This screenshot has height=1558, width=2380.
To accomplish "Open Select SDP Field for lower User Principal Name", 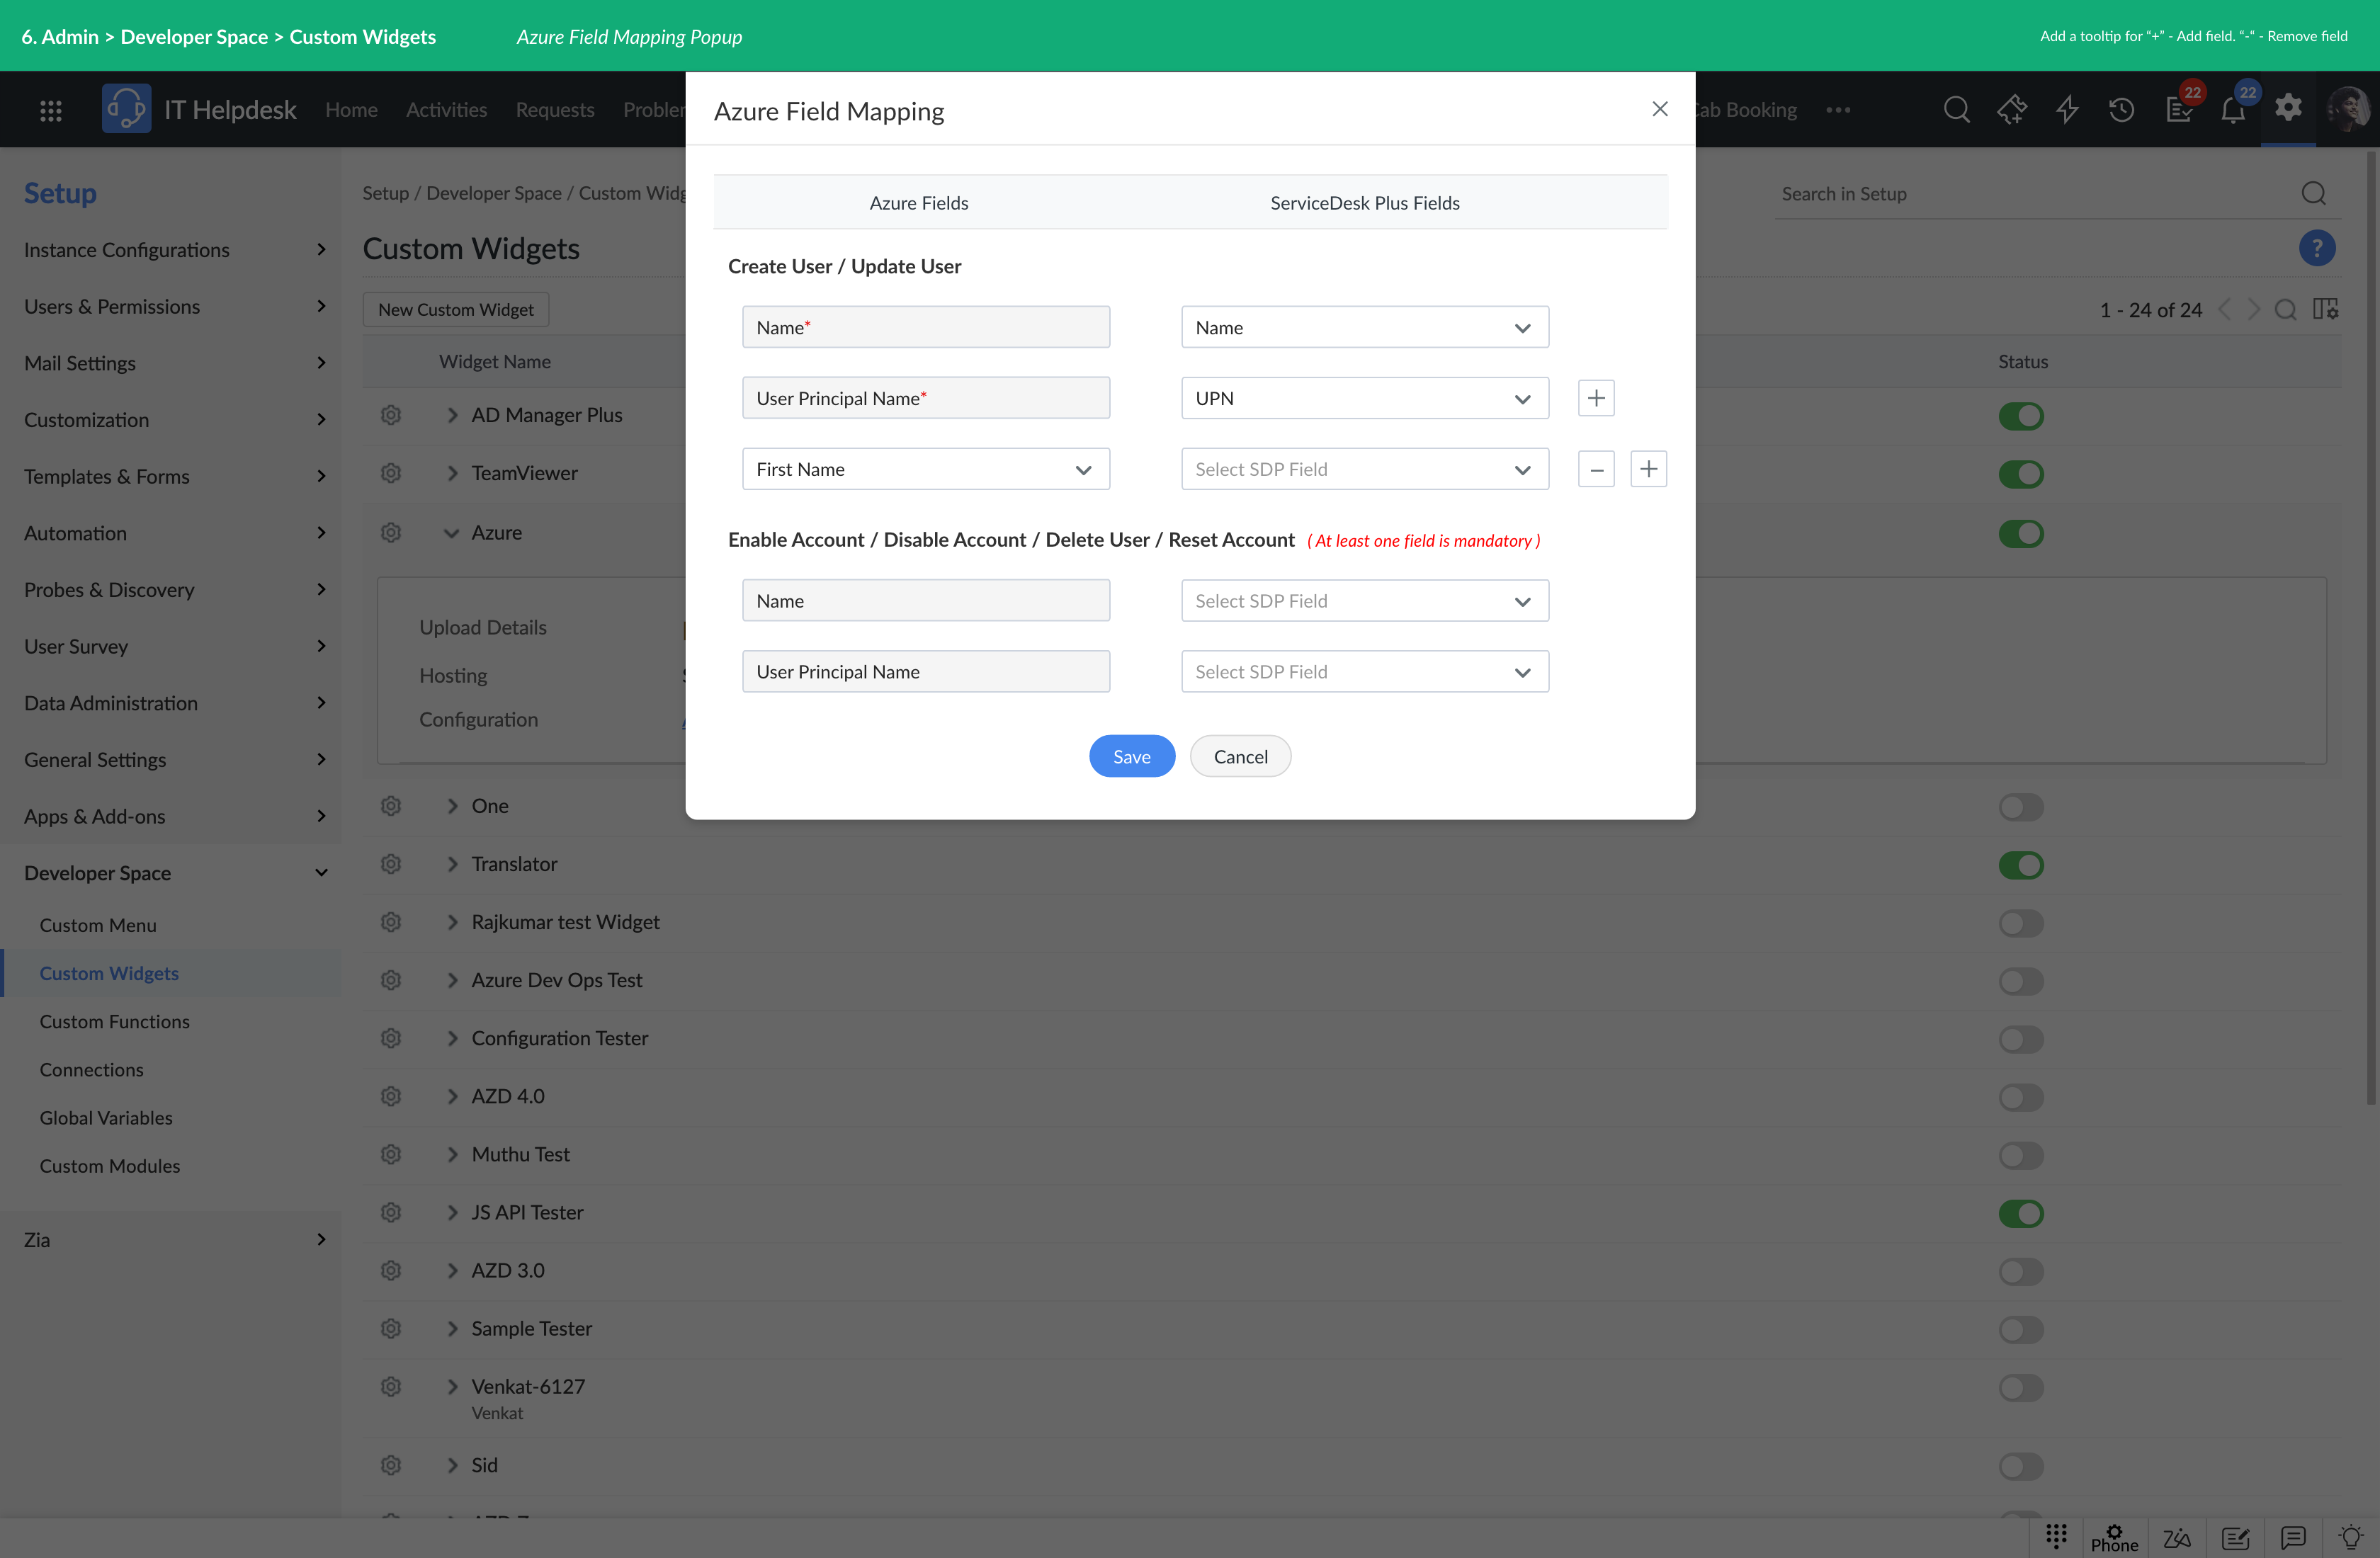I will coord(1364,672).
